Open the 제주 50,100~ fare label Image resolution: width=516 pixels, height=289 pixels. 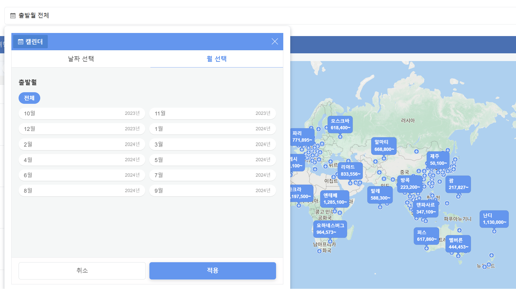click(438, 160)
